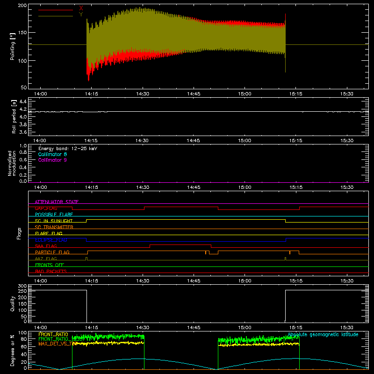Image resolution: width=374 pixels, height=374 pixels.
Task: Select 'Absolute geomagnetic latitude' legend text
Action: (323, 334)
